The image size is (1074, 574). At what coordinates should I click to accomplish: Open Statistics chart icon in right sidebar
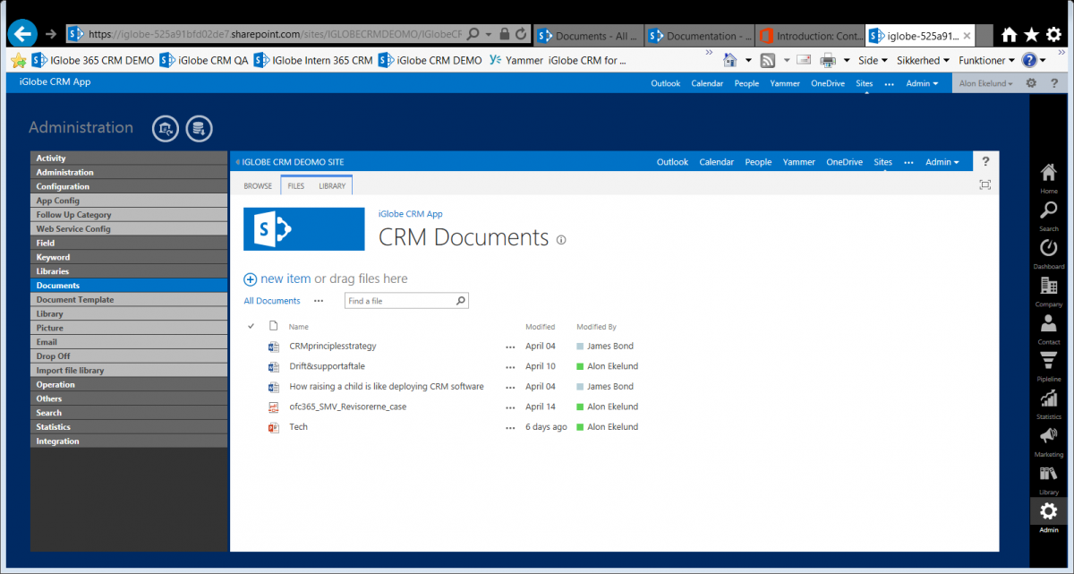click(1048, 404)
